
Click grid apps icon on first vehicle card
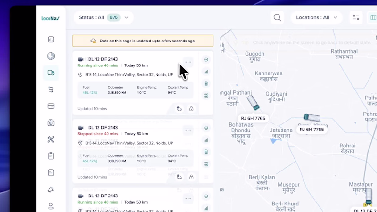[206, 96]
